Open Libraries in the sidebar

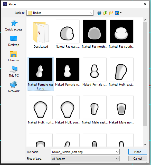pyautogui.click(x=14, y=56)
